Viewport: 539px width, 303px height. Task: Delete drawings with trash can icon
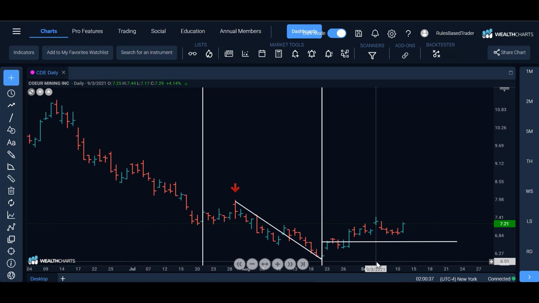click(11, 191)
